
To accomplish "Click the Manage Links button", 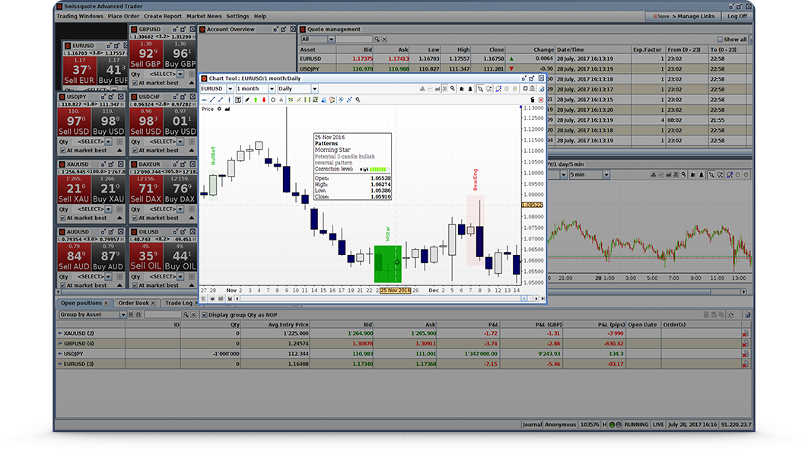I will pyautogui.click(x=683, y=16).
